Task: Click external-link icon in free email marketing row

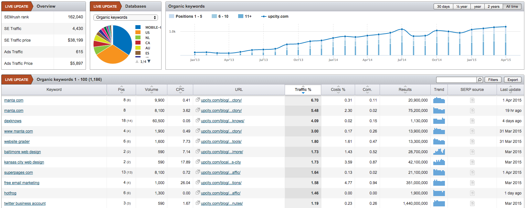Action: pyautogui.click(x=198, y=182)
